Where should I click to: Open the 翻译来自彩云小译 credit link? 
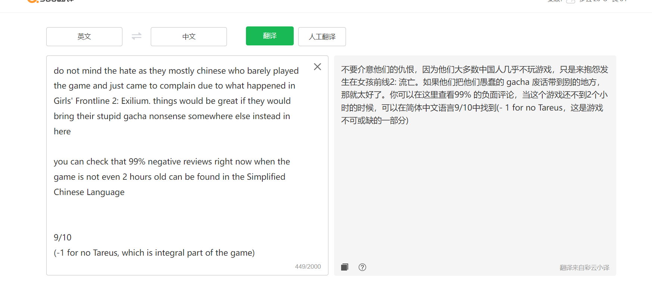(x=584, y=268)
